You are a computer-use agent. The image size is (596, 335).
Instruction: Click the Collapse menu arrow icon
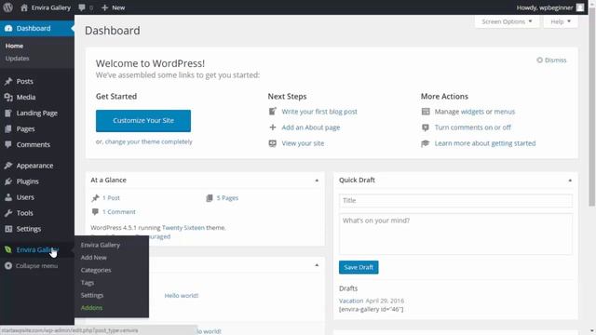pos(8,266)
